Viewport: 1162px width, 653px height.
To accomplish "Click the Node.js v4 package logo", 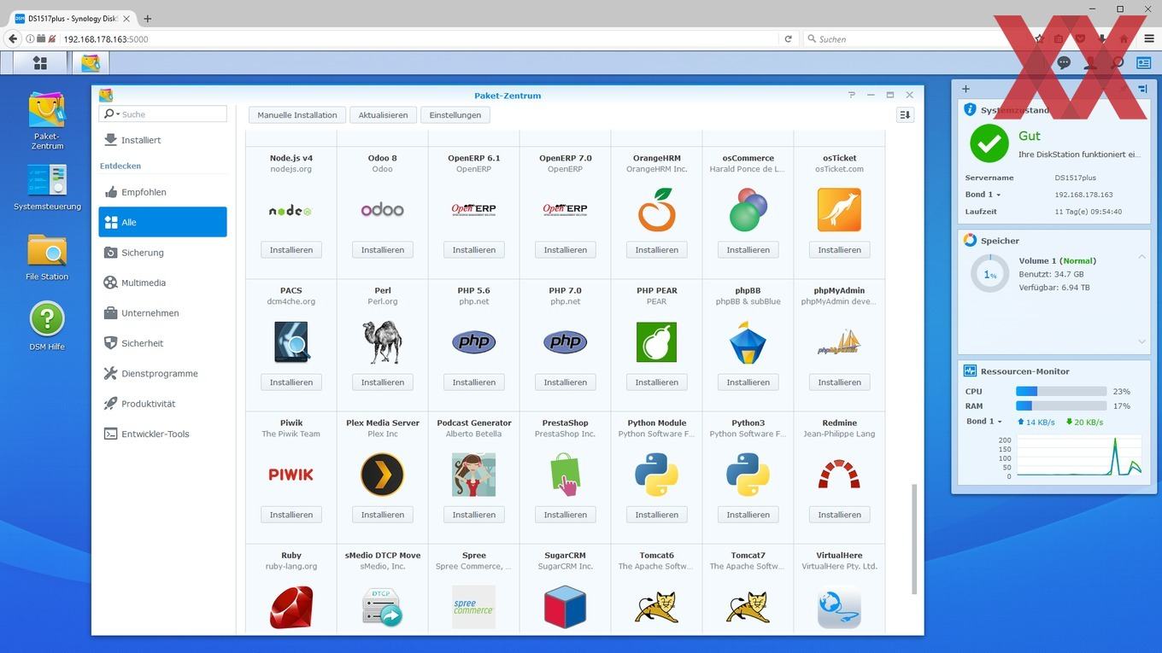I will click(x=291, y=210).
